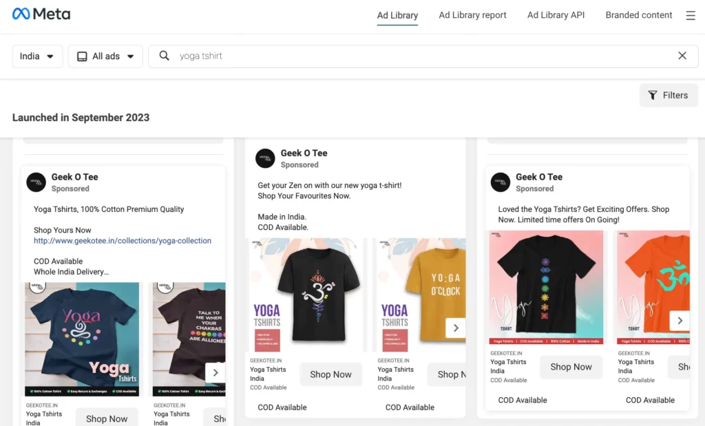Open the brown chakras tshirt image
Screen dimensions: 705x426
(x=189, y=339)
